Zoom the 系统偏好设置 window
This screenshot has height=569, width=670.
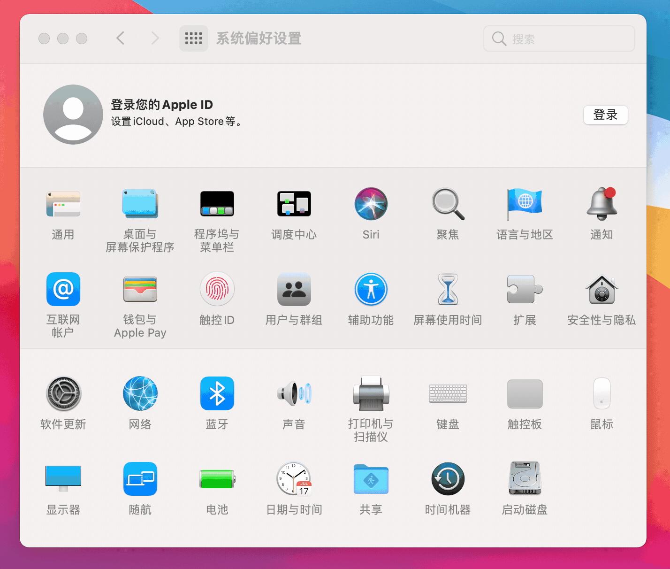(82, 38)
